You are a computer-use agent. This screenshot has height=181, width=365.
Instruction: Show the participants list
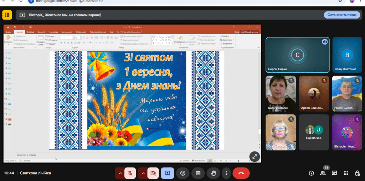tap(323, 173)
